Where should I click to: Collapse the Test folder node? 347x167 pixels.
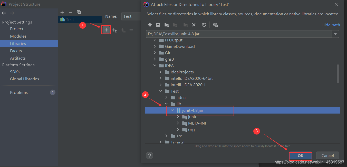[x=161, y=91]
